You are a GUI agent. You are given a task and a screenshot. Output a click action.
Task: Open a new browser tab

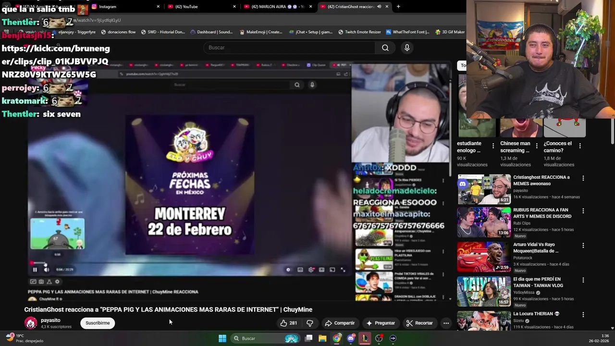point(398,7)
